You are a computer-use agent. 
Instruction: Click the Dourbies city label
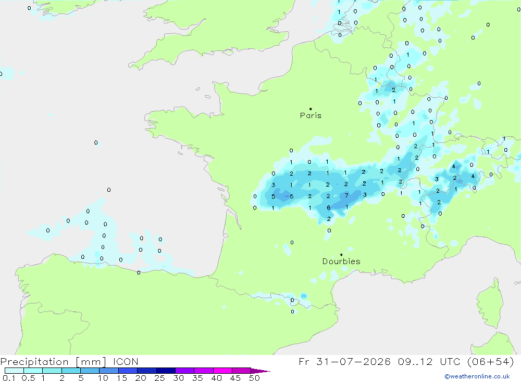click(x=341, y=261)
